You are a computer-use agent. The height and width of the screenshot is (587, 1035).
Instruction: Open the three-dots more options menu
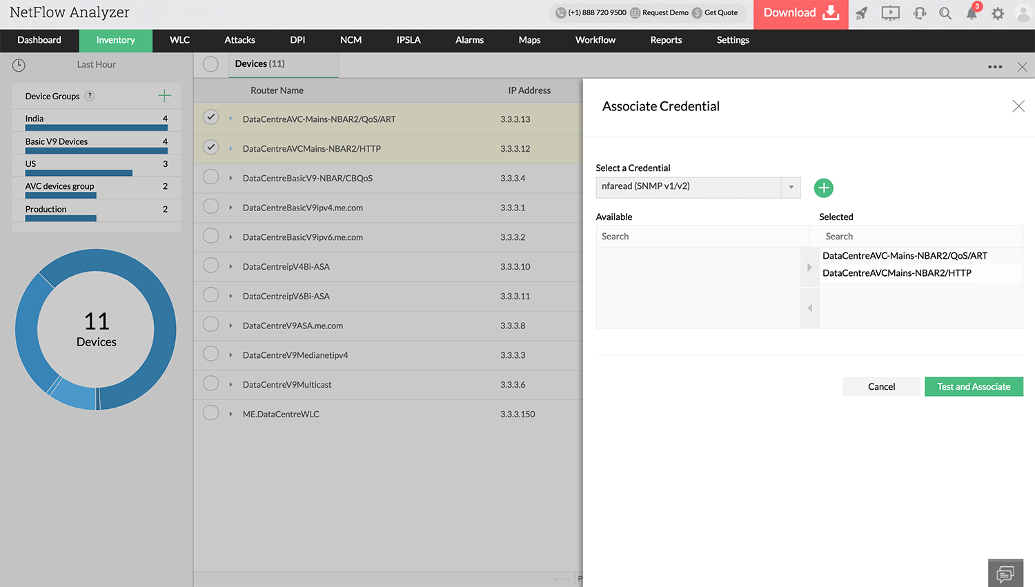(x=995, y=67)
